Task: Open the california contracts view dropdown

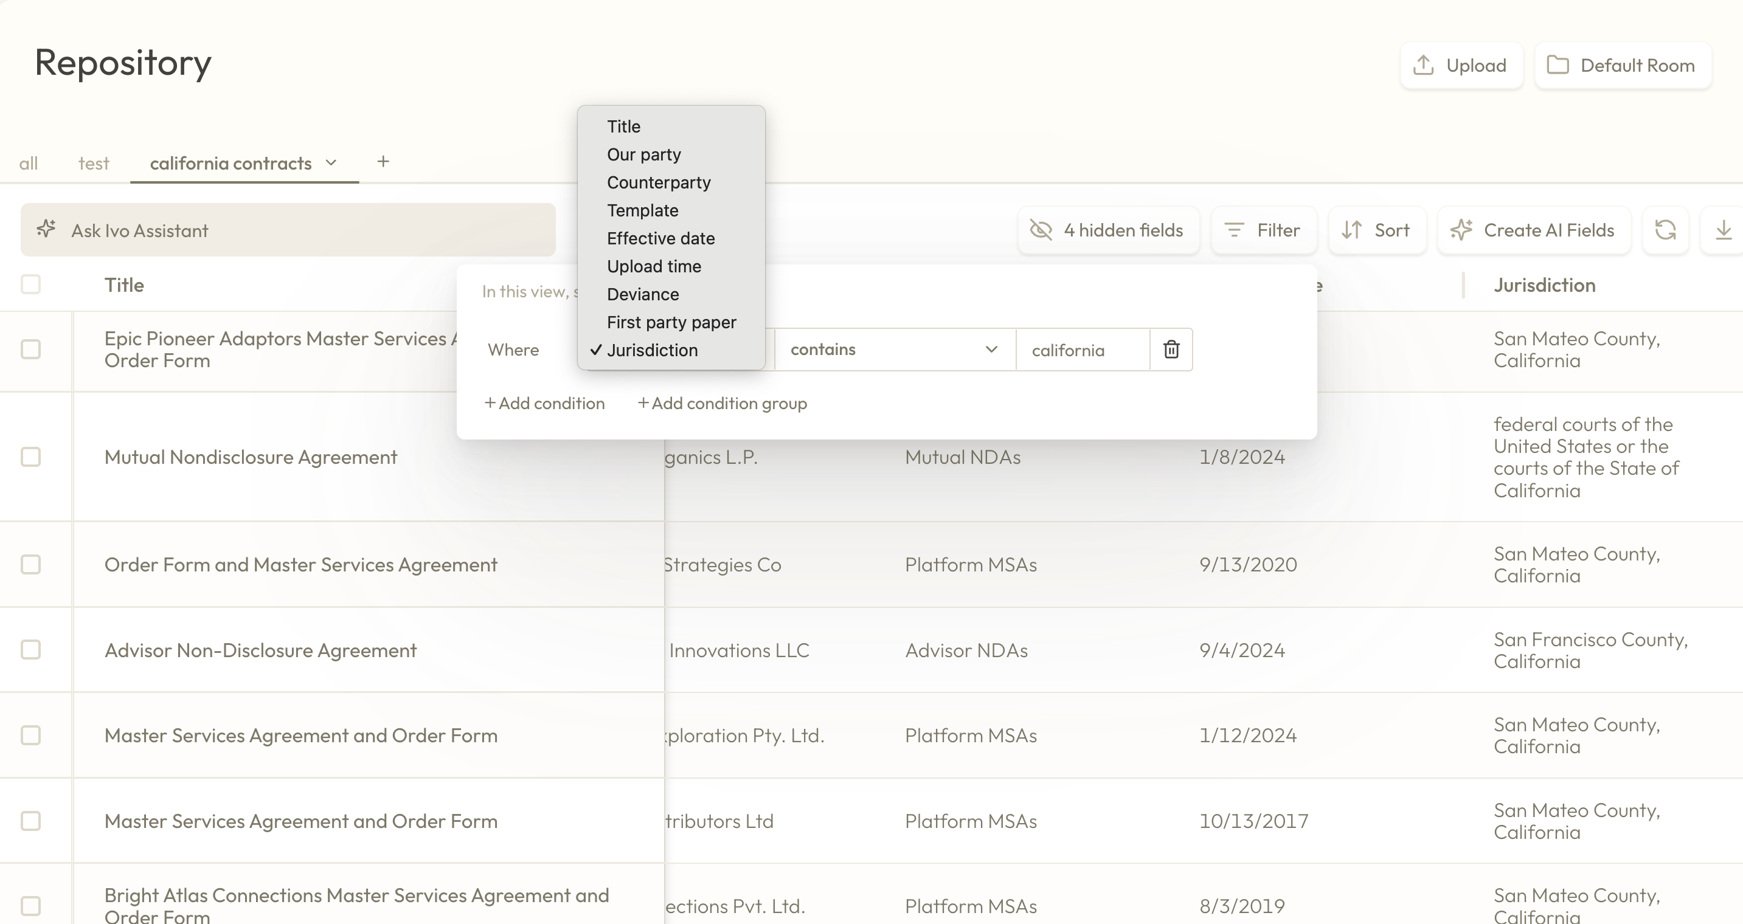Action: coord(331,162)
